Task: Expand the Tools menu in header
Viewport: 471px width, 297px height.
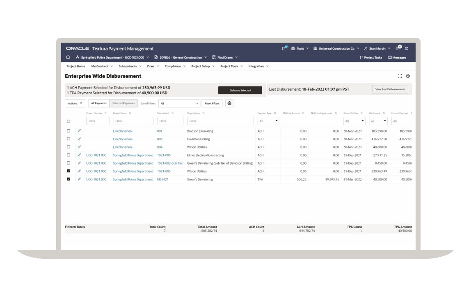Action: pyautogui.click(x=300, y=48)
